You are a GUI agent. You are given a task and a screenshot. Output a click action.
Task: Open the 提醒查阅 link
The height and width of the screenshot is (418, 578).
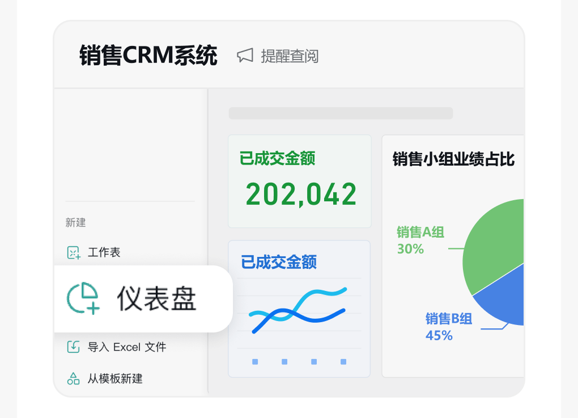click(x=290, y=56)
